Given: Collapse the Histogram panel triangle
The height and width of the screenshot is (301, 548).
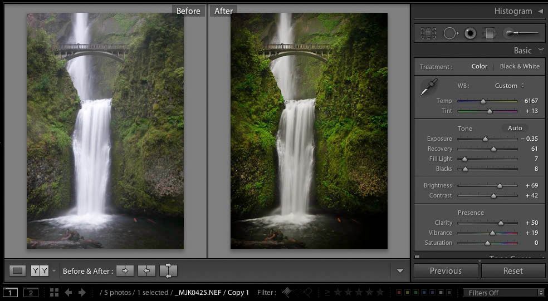Looking at the screenshot, I should pos(541,11).
